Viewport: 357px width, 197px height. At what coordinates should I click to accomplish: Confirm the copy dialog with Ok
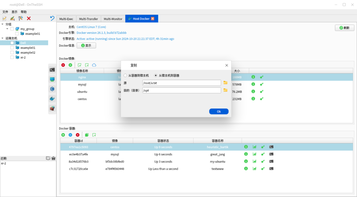tap(219, 112)
